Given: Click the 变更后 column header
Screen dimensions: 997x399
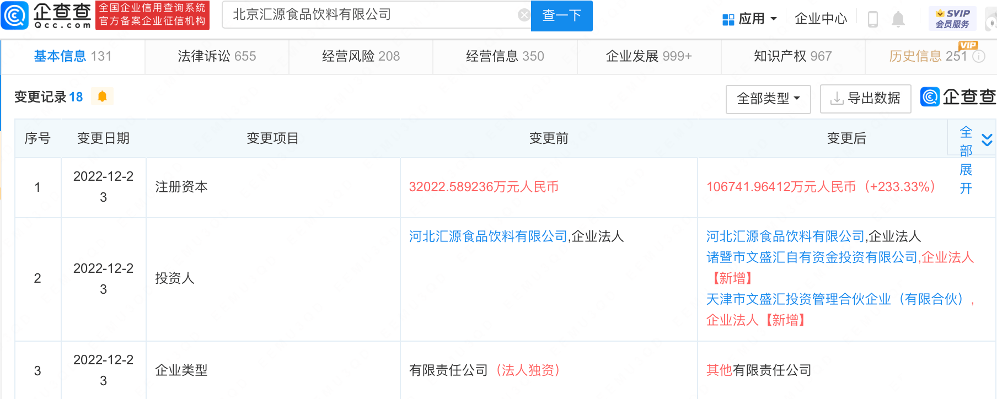Looking at the screenshot, I should point(846,138).
